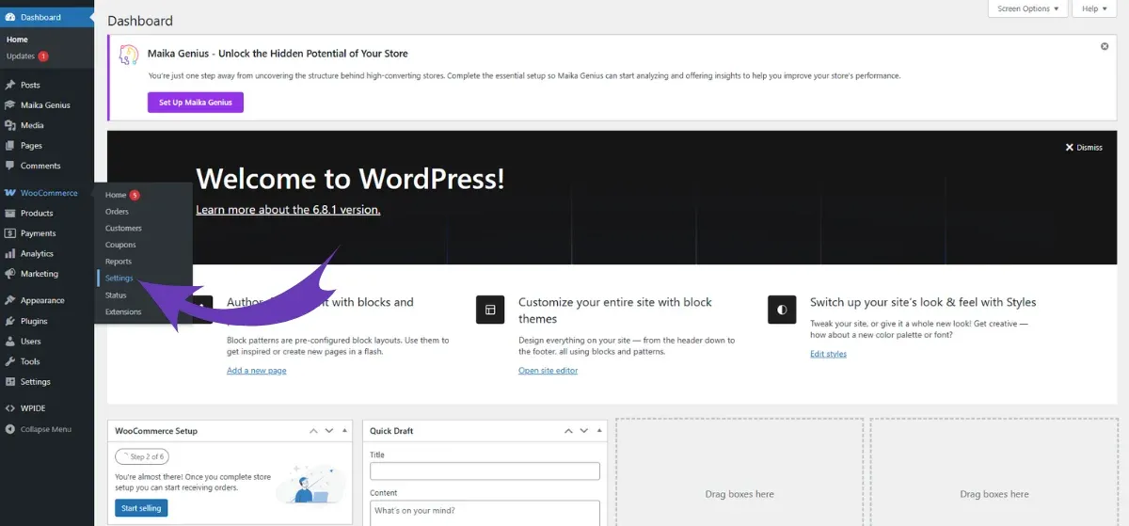Dismiss the Maika Genius notice with X
The width and height of the screenshot is (1129, 526).
[1105, 46]
